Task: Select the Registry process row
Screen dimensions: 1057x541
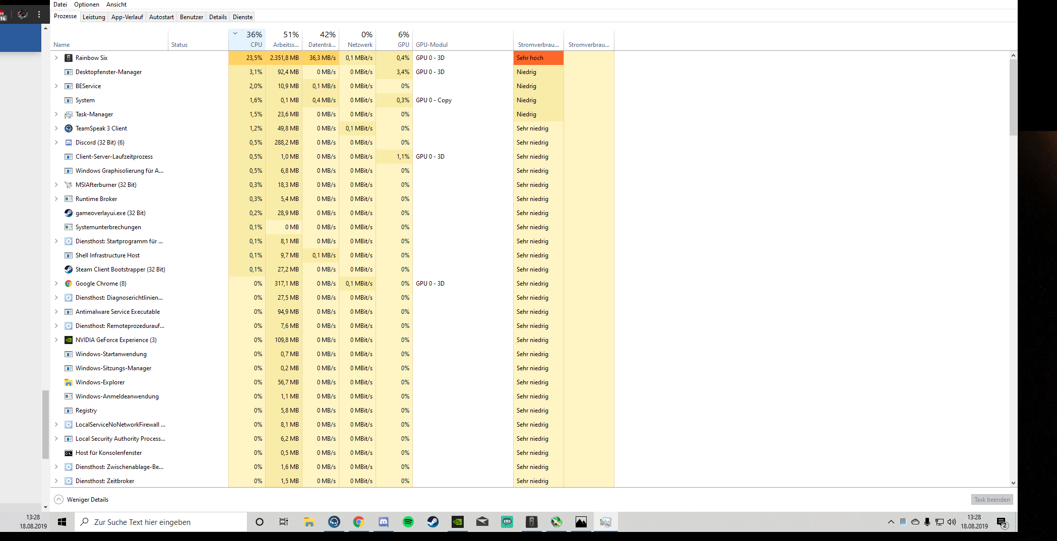Action: tap(333, 411)
